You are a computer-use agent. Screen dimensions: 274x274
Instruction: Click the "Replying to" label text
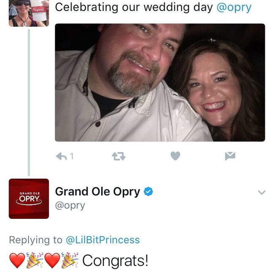[x=35, y=240]
